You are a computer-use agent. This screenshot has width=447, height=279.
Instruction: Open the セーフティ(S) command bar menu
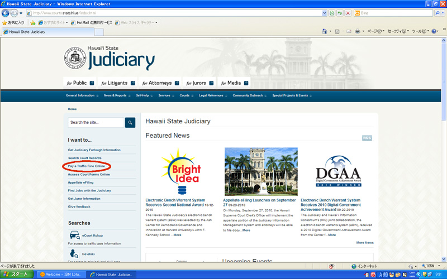(398, 31)
